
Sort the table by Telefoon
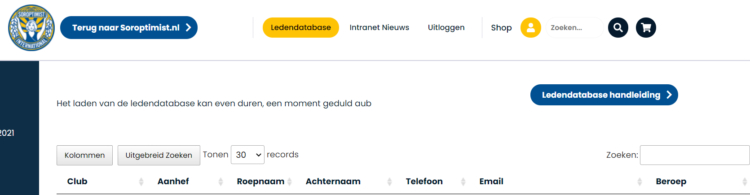tap(463, 182)
